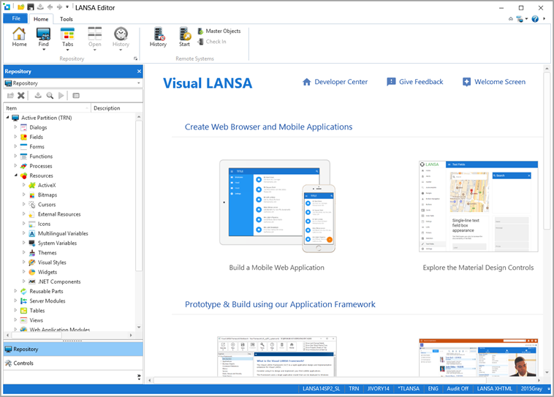Click the Audit Off status bar entry
Viewport: 554px width, 397px height.
pos(458,388)
